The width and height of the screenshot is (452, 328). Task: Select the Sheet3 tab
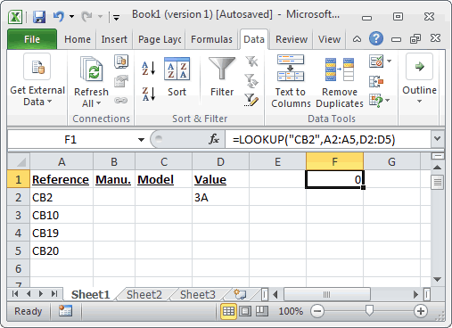click(x=198, y=294)
